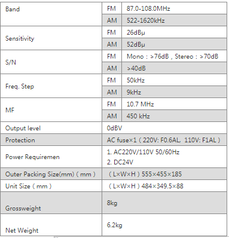Select the 52dBμ AM sensitivity value

(136, 44)
